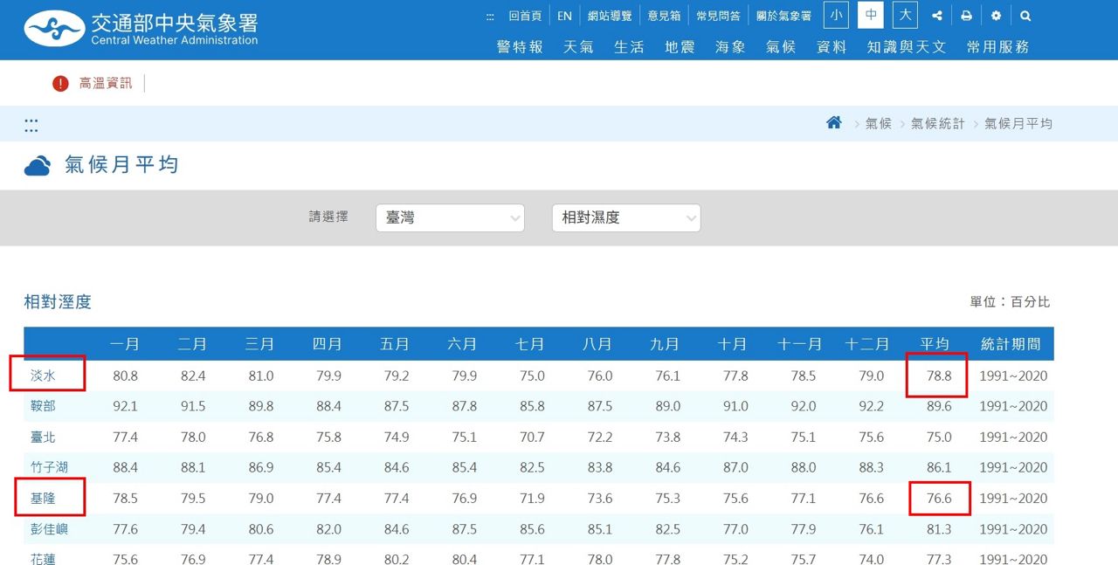1118x565 pixels.
Task: Select 彭佳嶼 June value 87.5
Action: (464, 529)
